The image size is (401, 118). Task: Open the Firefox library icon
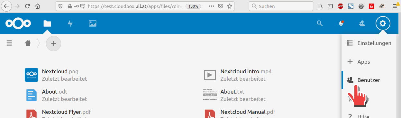320,6
